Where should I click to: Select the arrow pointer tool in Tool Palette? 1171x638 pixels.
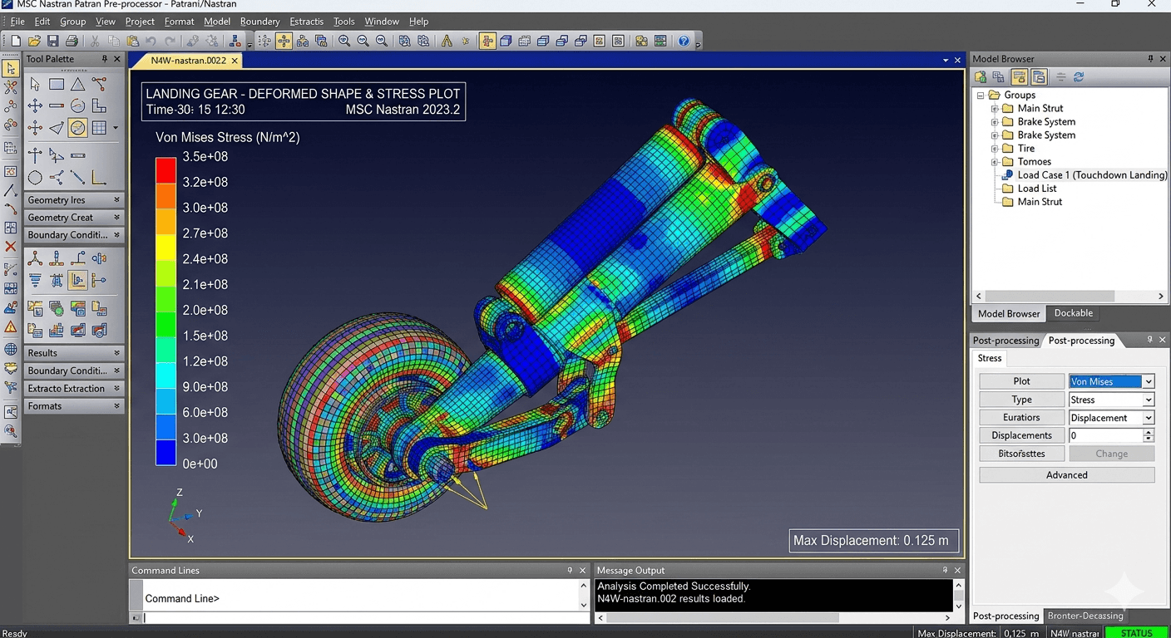pyautogui.click(x=35, y=84)
